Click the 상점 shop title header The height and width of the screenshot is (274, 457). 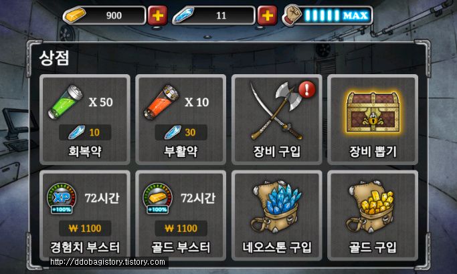pos(54,58)
